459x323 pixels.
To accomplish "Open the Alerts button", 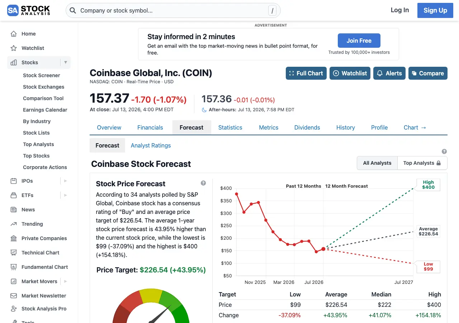I will tap(389, 73).
